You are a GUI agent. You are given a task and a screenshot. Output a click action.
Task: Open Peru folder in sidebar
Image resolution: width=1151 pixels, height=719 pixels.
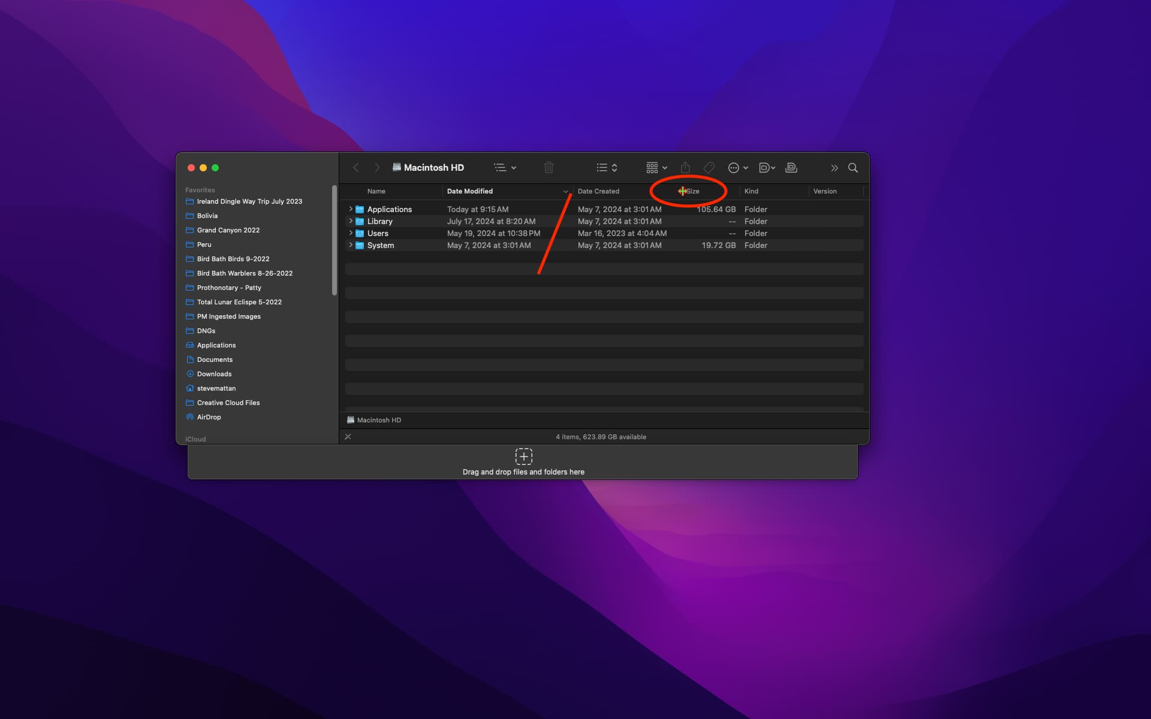click(204, 244)
